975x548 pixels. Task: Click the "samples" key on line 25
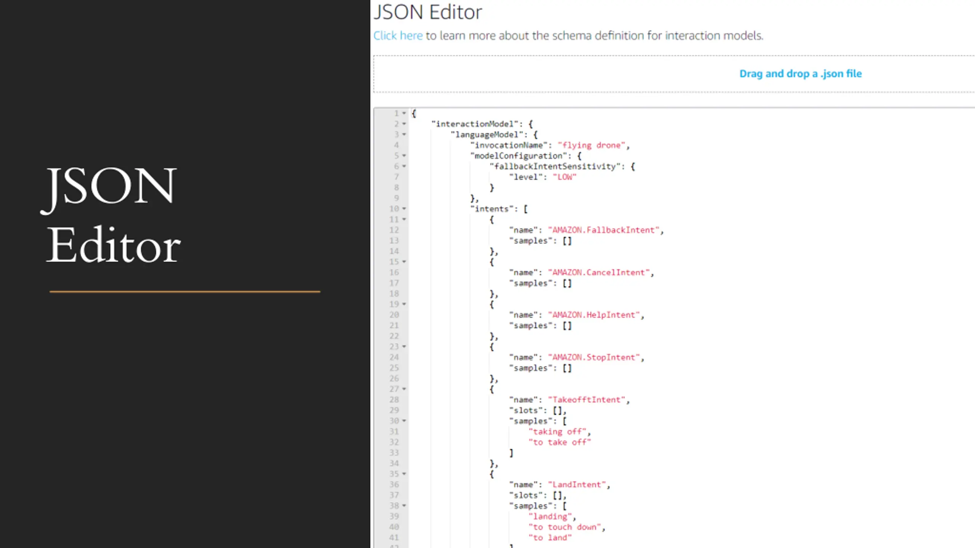(x=531, y=368)
